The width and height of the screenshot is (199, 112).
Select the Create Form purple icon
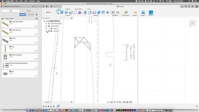80,12
